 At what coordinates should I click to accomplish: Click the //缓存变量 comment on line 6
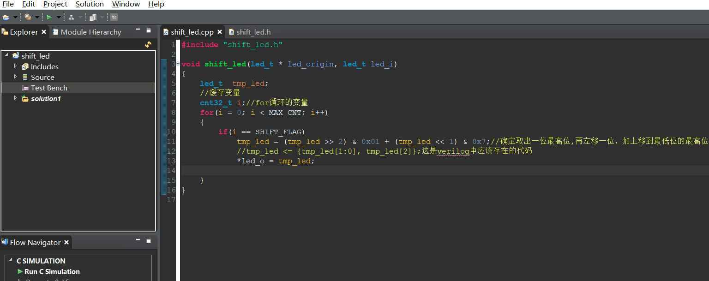[220, 93]
